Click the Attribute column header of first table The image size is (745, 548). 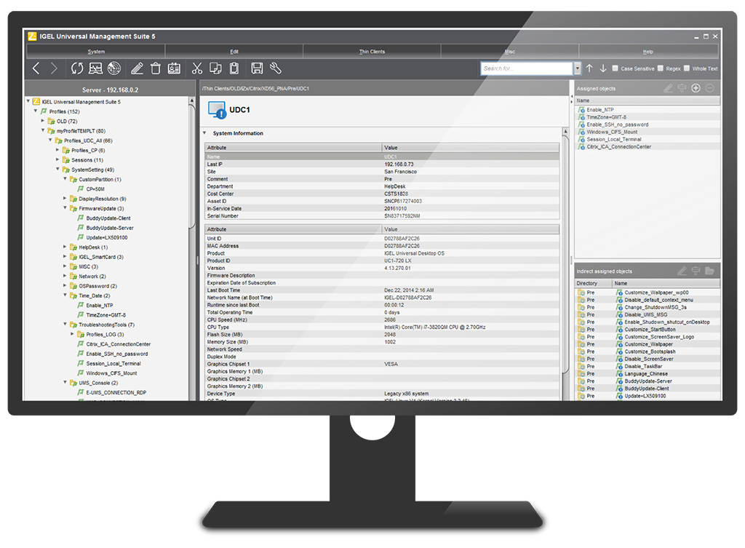(293, 148)
